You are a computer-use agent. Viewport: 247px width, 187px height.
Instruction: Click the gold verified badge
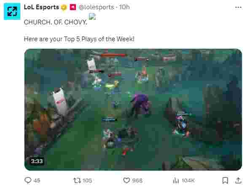point(64,8)
